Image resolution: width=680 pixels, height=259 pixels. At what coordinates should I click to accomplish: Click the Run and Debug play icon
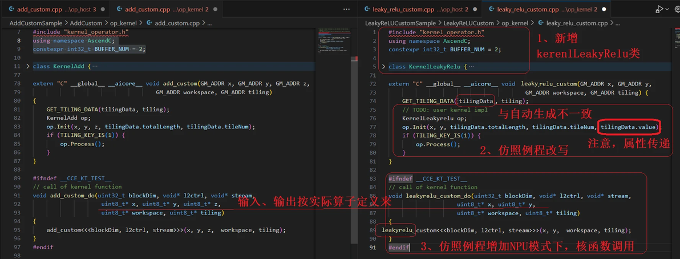659,9
